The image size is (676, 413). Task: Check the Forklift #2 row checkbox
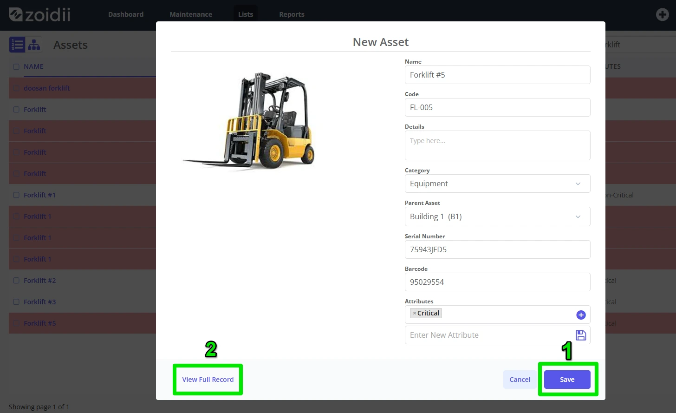(16, 281)
